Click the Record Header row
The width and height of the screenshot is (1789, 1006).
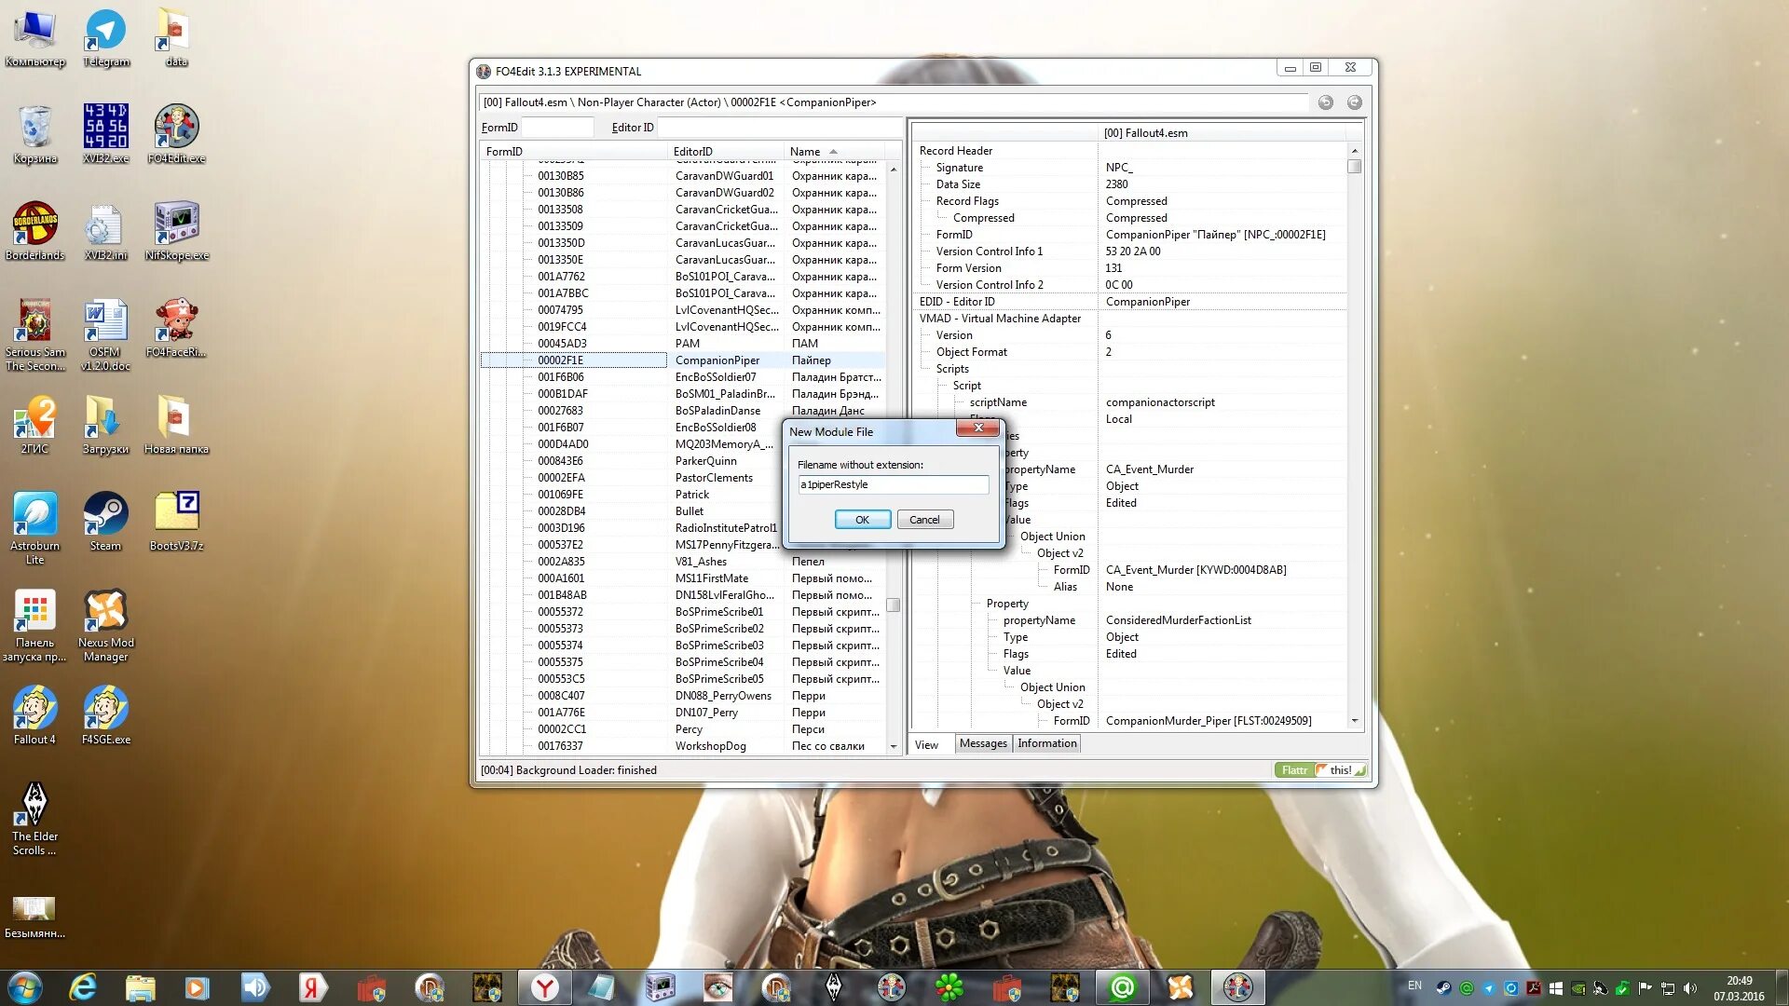click(1129, 151)
